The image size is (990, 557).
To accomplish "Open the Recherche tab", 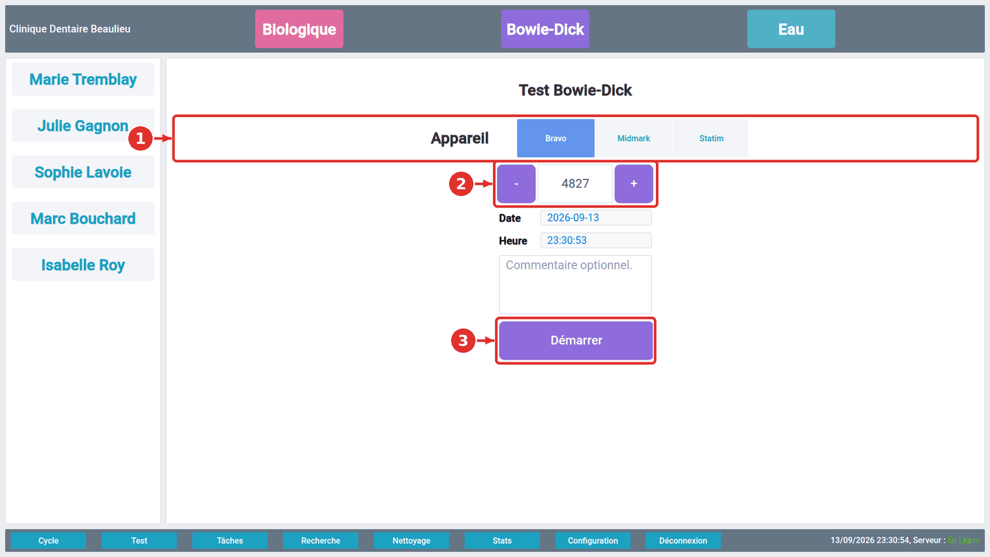I will tap(321, 540).
